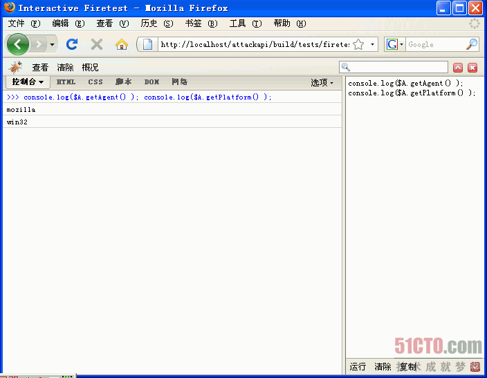Minimize the Firefox window
This screenshot has height=378, width=487.
click(x=443, y=8)
